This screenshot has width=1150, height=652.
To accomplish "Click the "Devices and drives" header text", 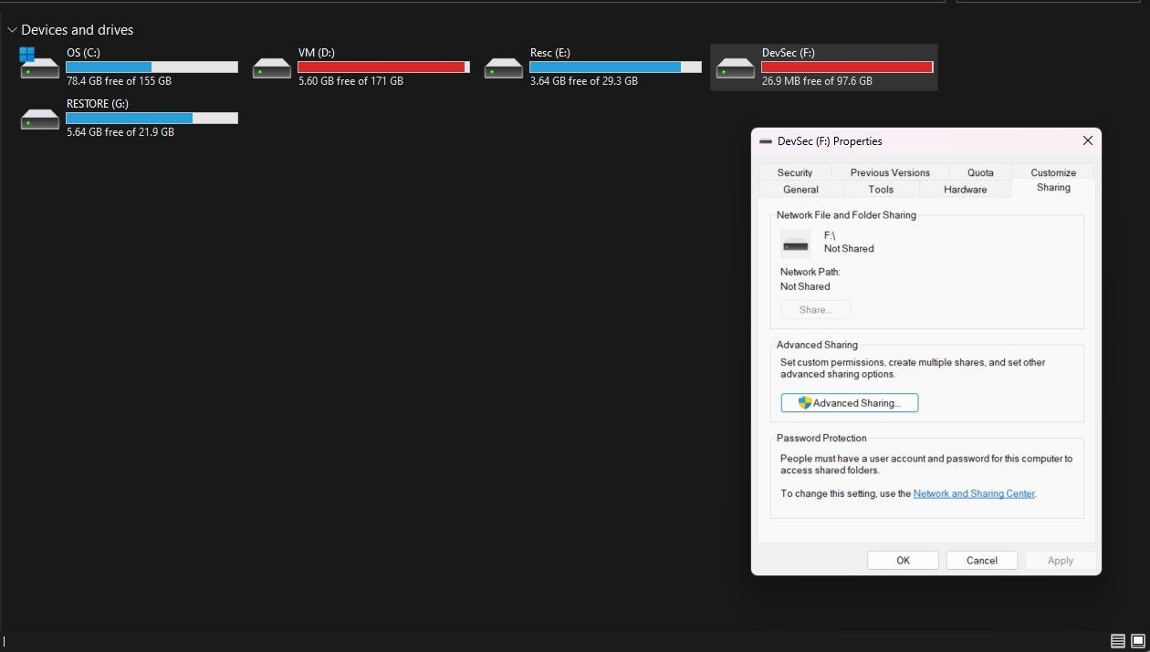I will [78, 30].
